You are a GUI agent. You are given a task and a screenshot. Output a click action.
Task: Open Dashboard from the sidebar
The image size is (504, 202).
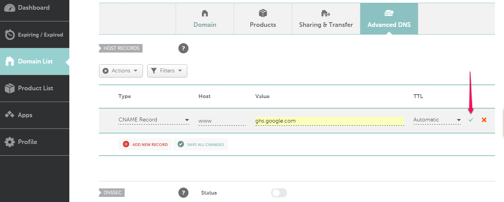click(x=34, y=8)
